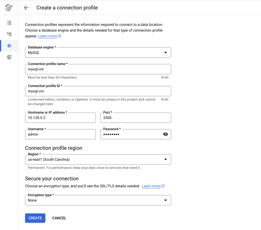Open the globe sidebar icon
The height and width of the screenshot is (230, 261).
coord(9,57)
